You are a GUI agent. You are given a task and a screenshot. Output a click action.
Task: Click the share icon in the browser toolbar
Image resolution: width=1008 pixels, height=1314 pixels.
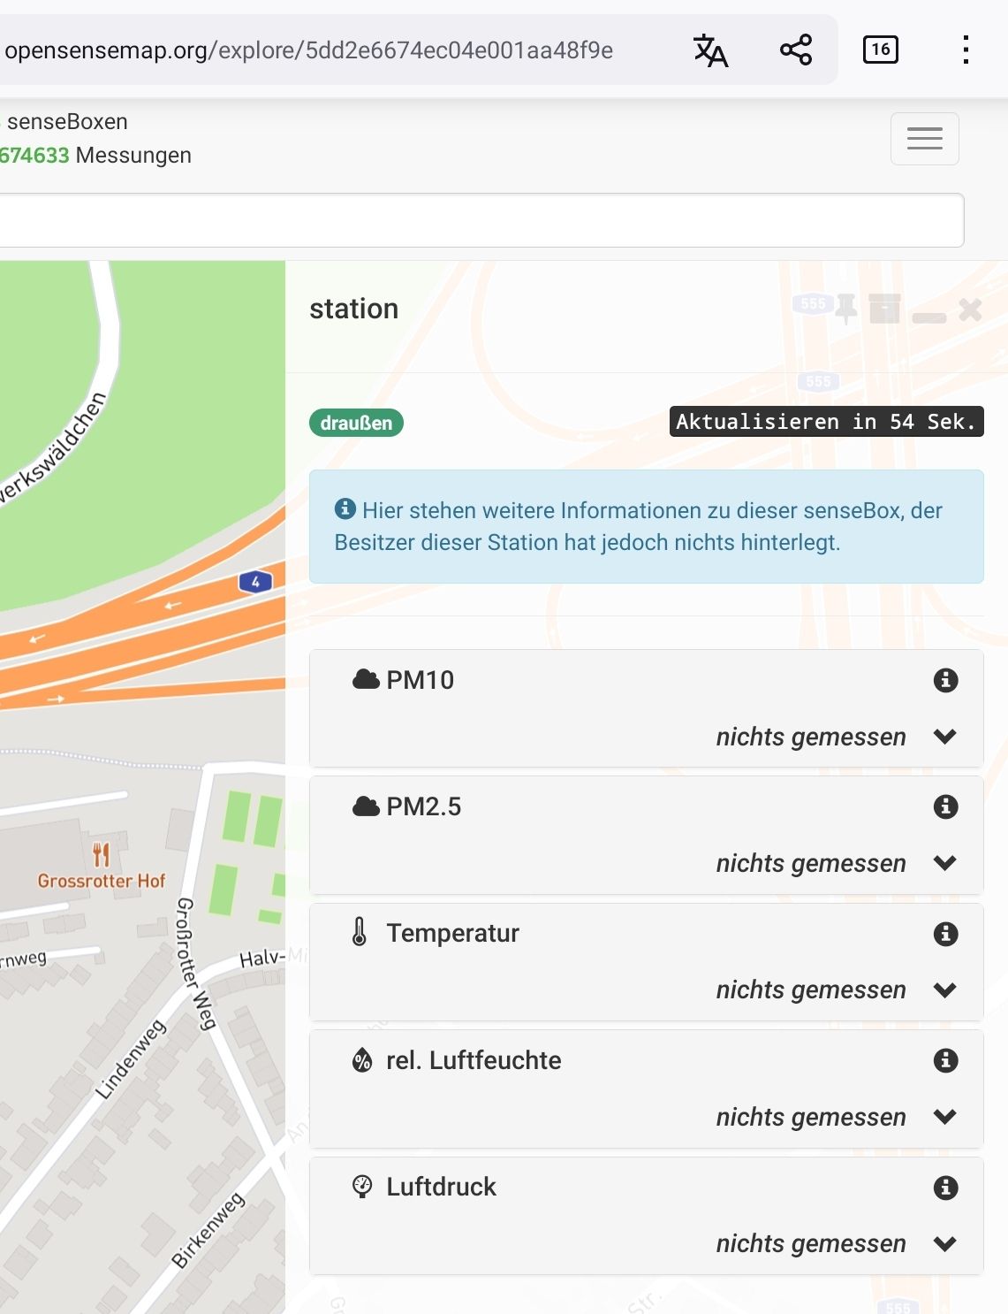coord(794,49)
